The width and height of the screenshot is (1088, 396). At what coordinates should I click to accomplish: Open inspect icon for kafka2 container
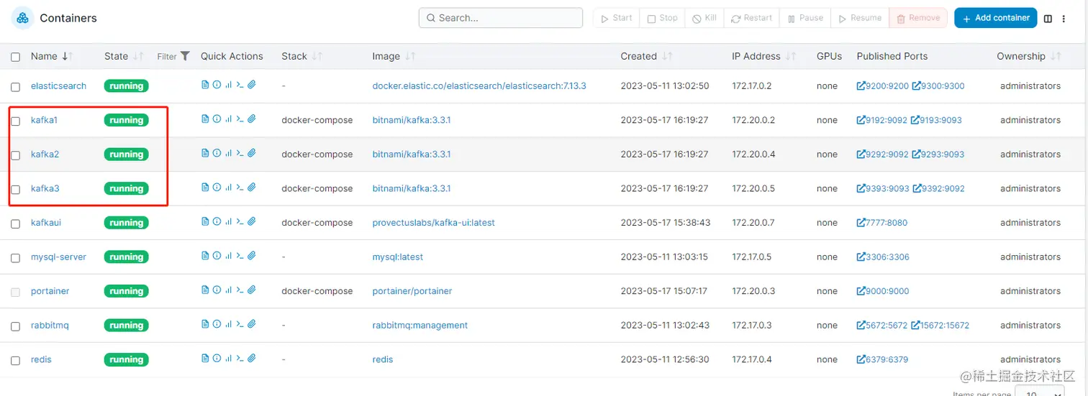click(x=217, y=153)
